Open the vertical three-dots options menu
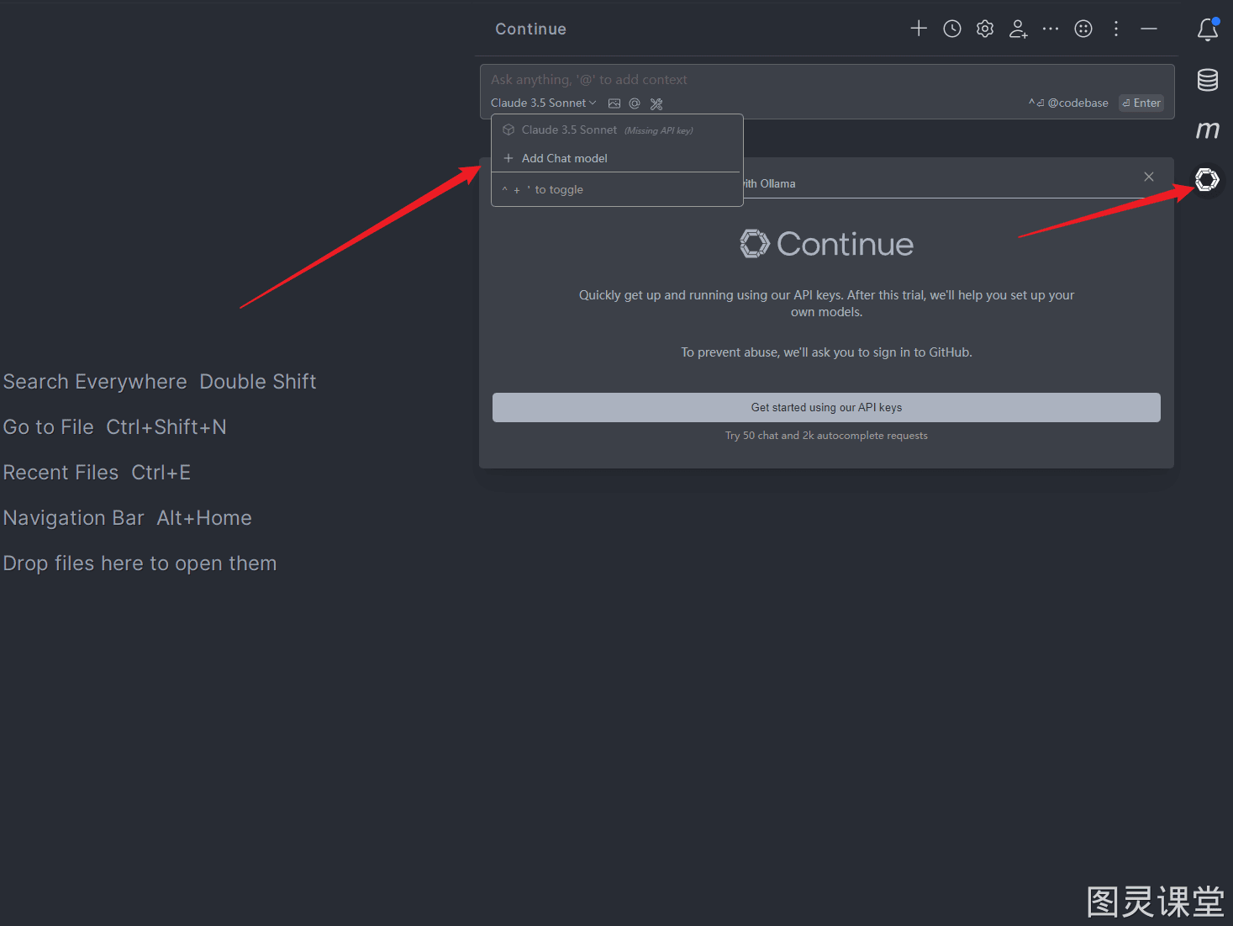The image size is (1233, 926). point(1116,29)
